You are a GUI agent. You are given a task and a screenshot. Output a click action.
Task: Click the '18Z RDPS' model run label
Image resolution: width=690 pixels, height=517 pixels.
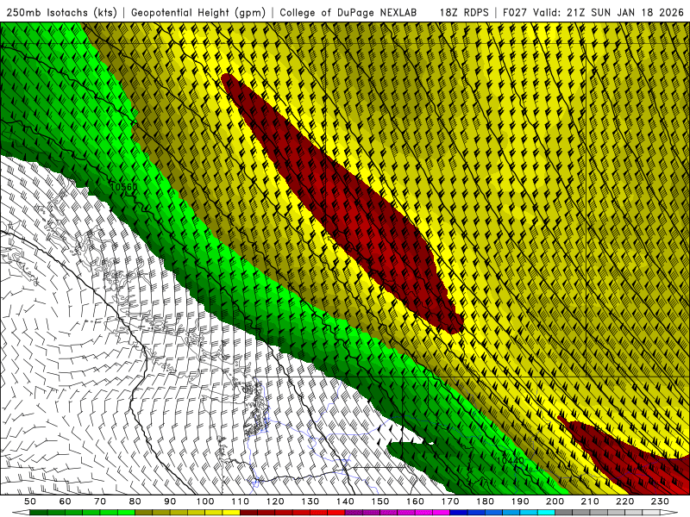[464, 12]
